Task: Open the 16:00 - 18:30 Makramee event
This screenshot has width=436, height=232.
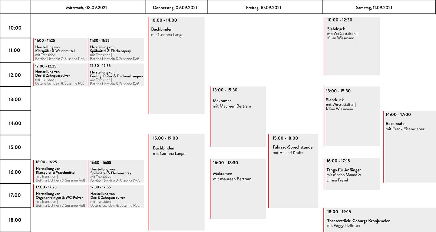Action: coord(238,189)
